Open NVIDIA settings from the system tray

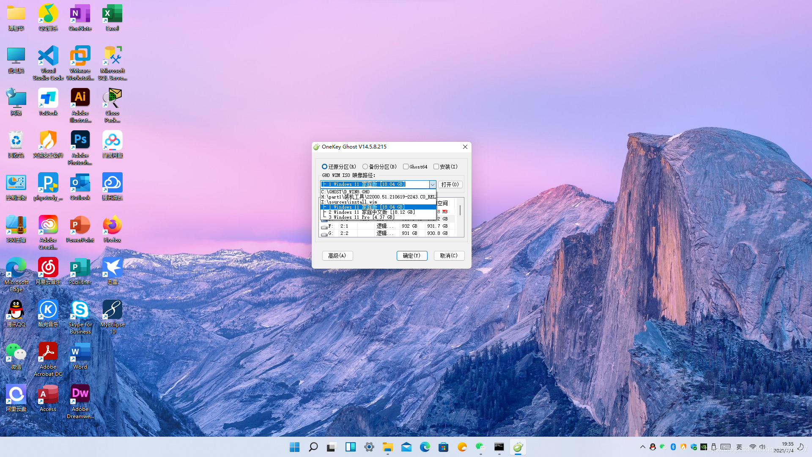pyautogui.click(x=704, y=446)
